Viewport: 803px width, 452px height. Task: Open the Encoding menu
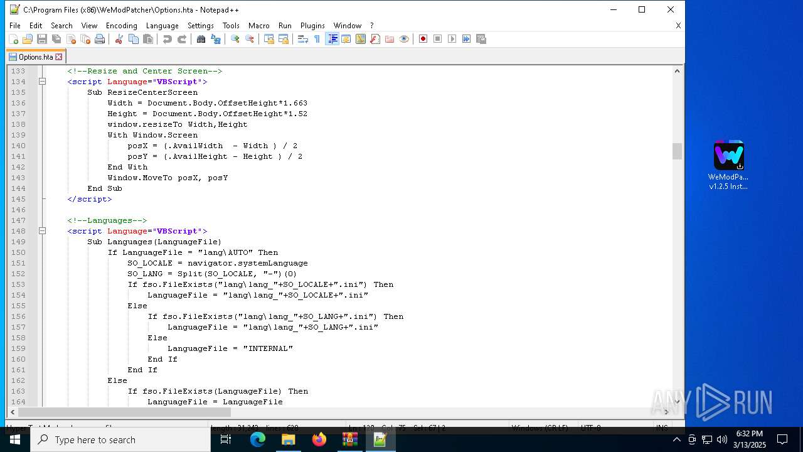pos(121,26)
